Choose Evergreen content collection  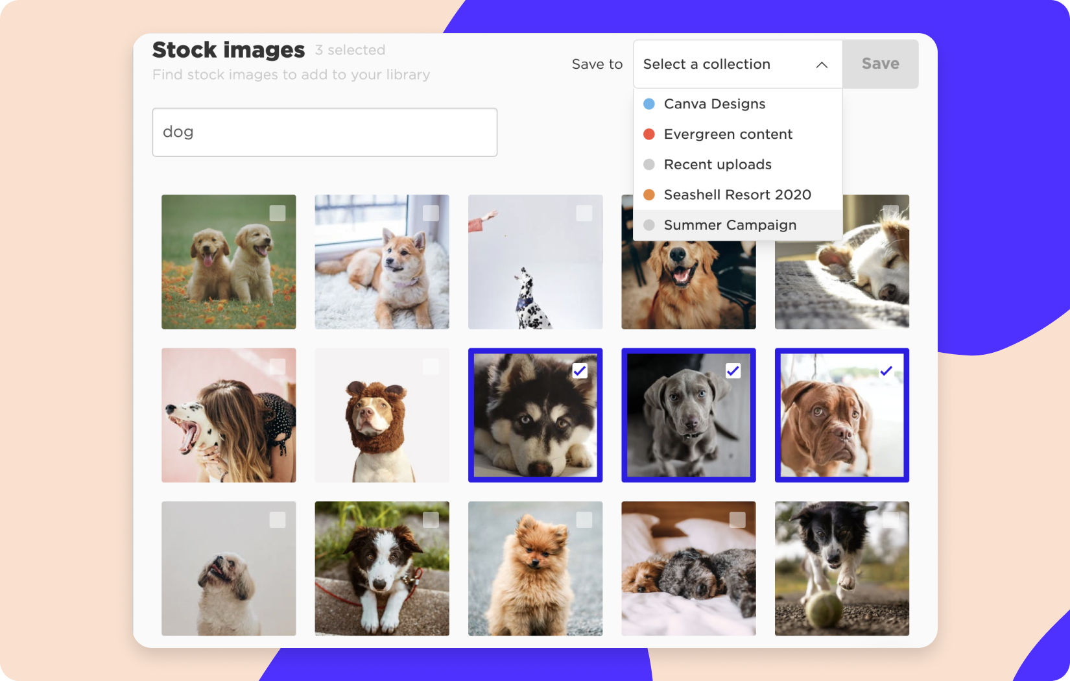click(x=737, y=134)
